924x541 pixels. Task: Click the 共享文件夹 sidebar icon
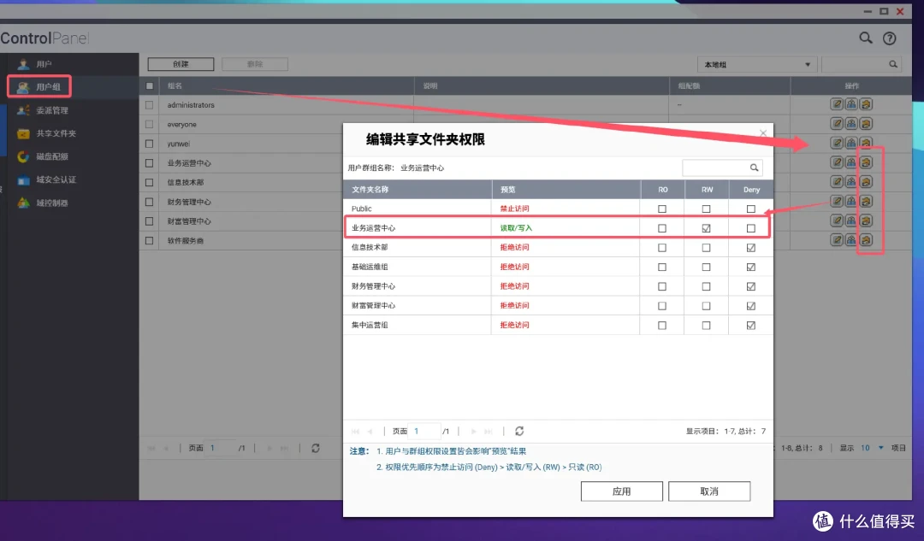click(24, 133)
